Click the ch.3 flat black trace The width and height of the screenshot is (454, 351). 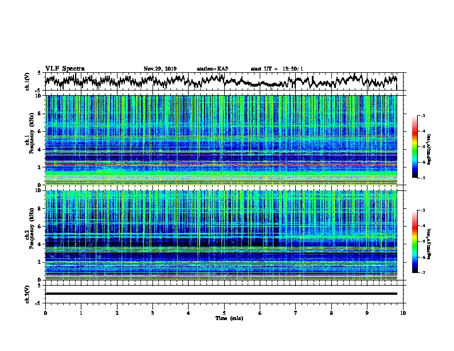click(221, 294)
